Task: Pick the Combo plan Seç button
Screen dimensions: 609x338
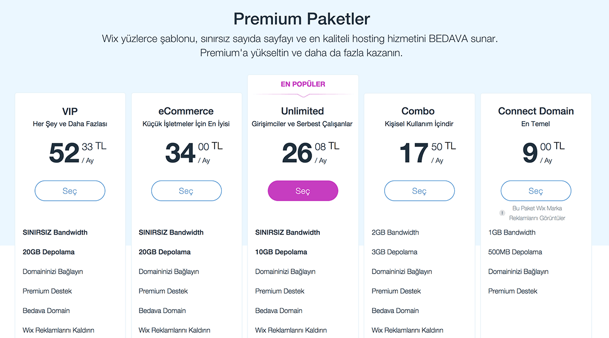Action: click(419, 191)
